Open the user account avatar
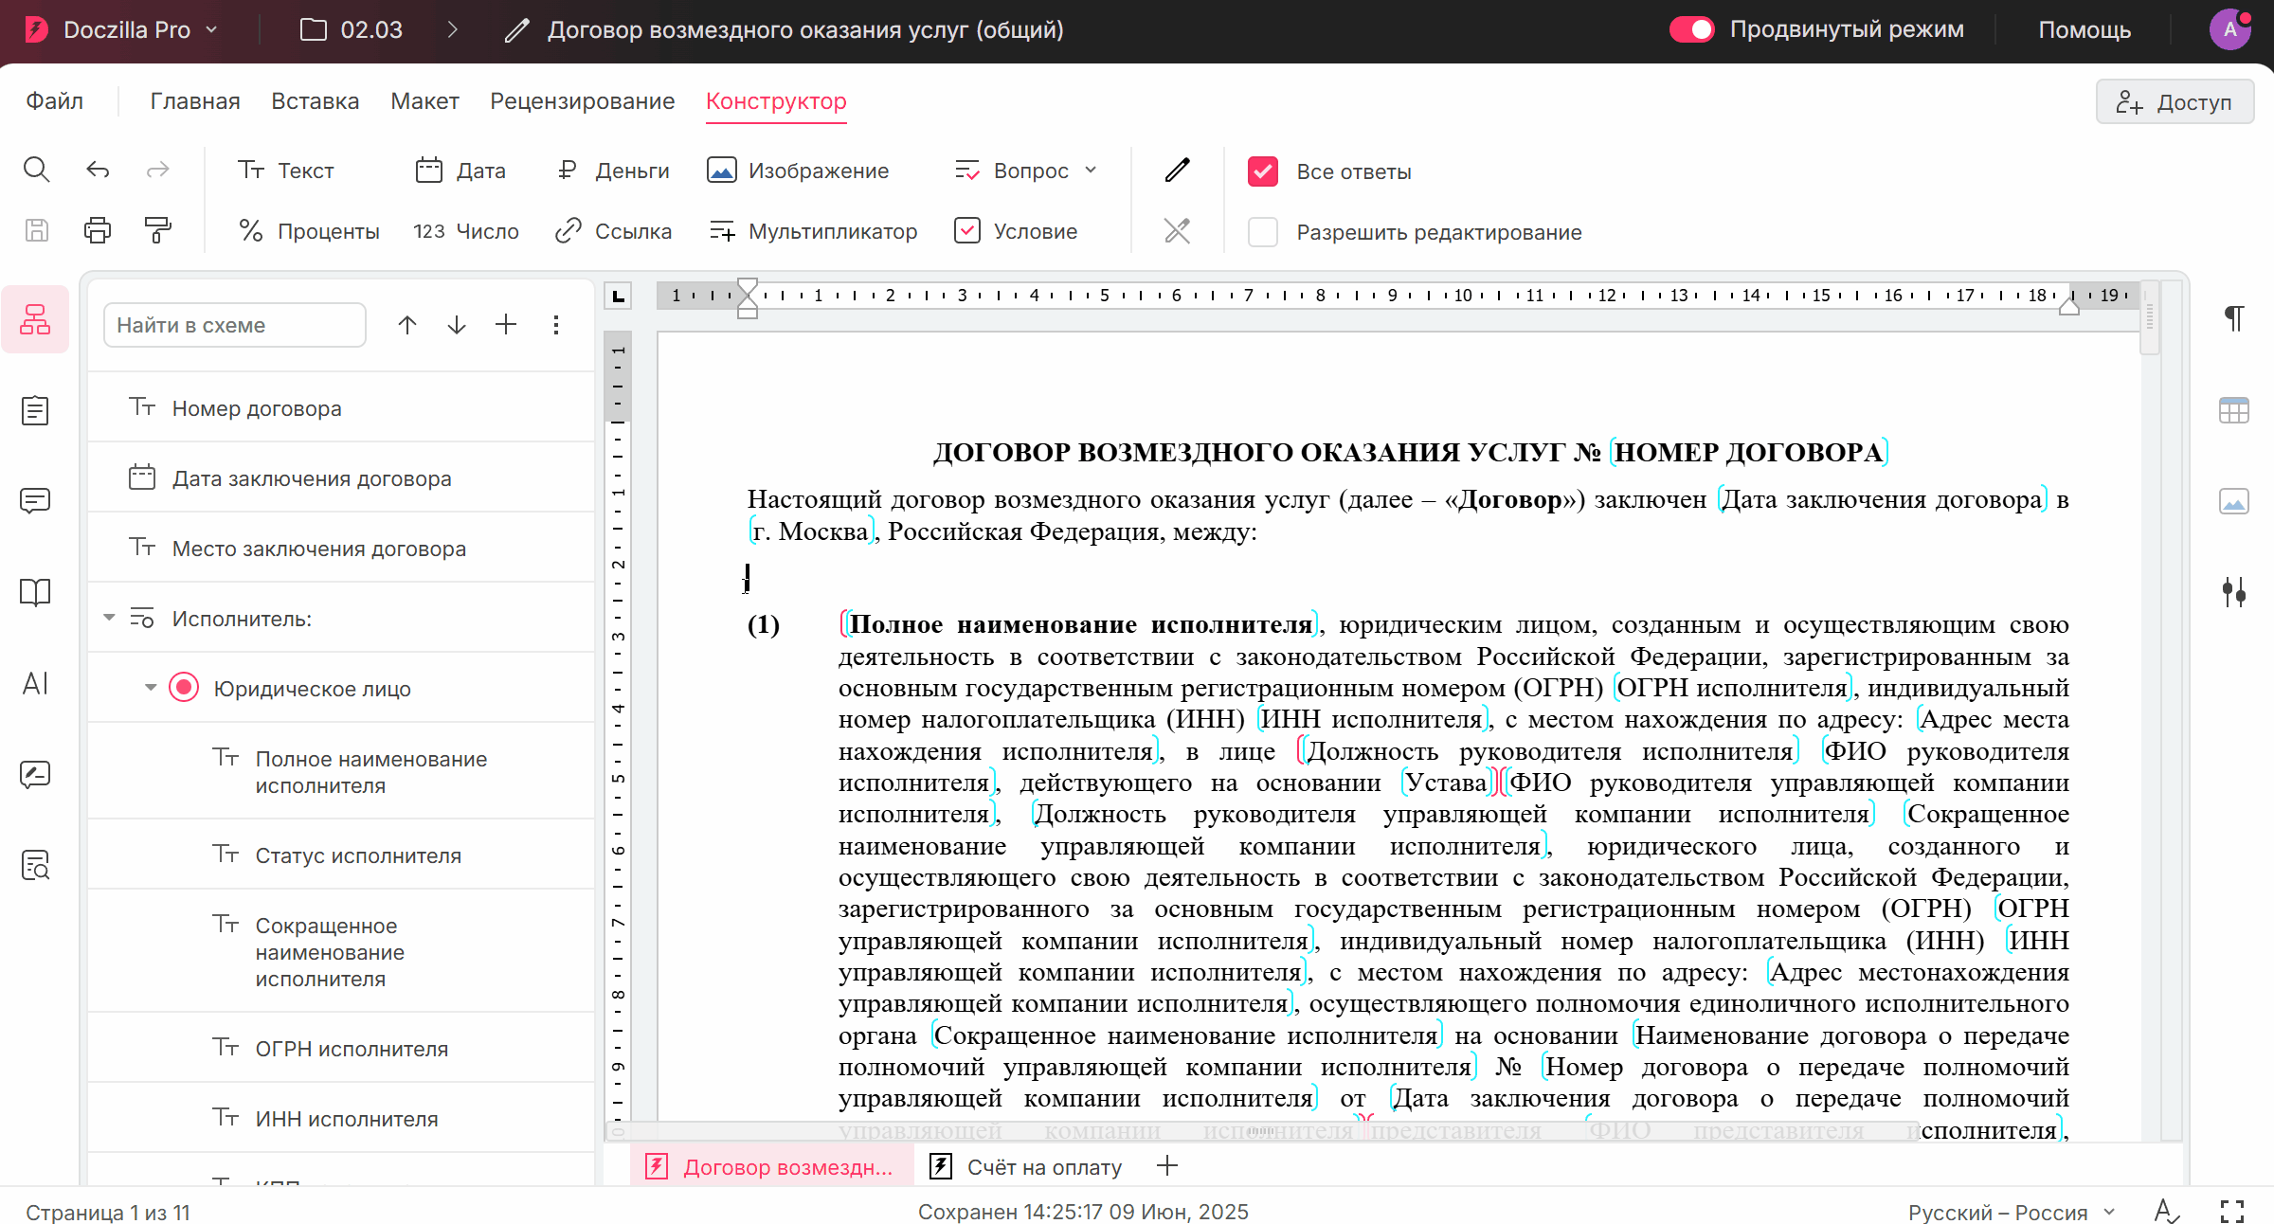Image resolution: width=2274 pixels, height=1224 pixels. pyautogui.click(x=2230, y=29)
